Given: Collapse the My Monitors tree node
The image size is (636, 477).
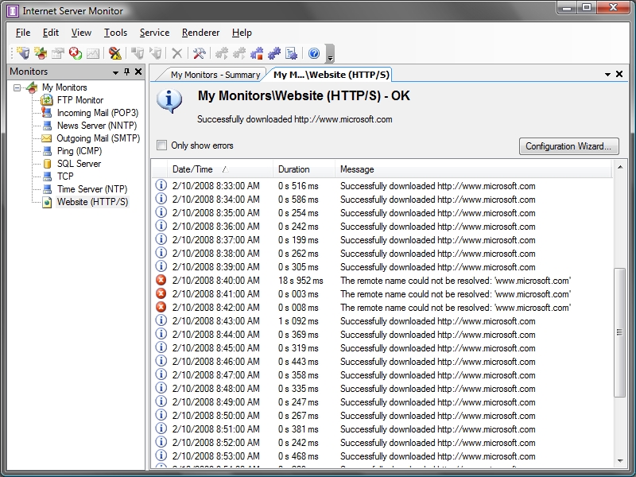Looking at the screenshot, I should coord(17,87).
